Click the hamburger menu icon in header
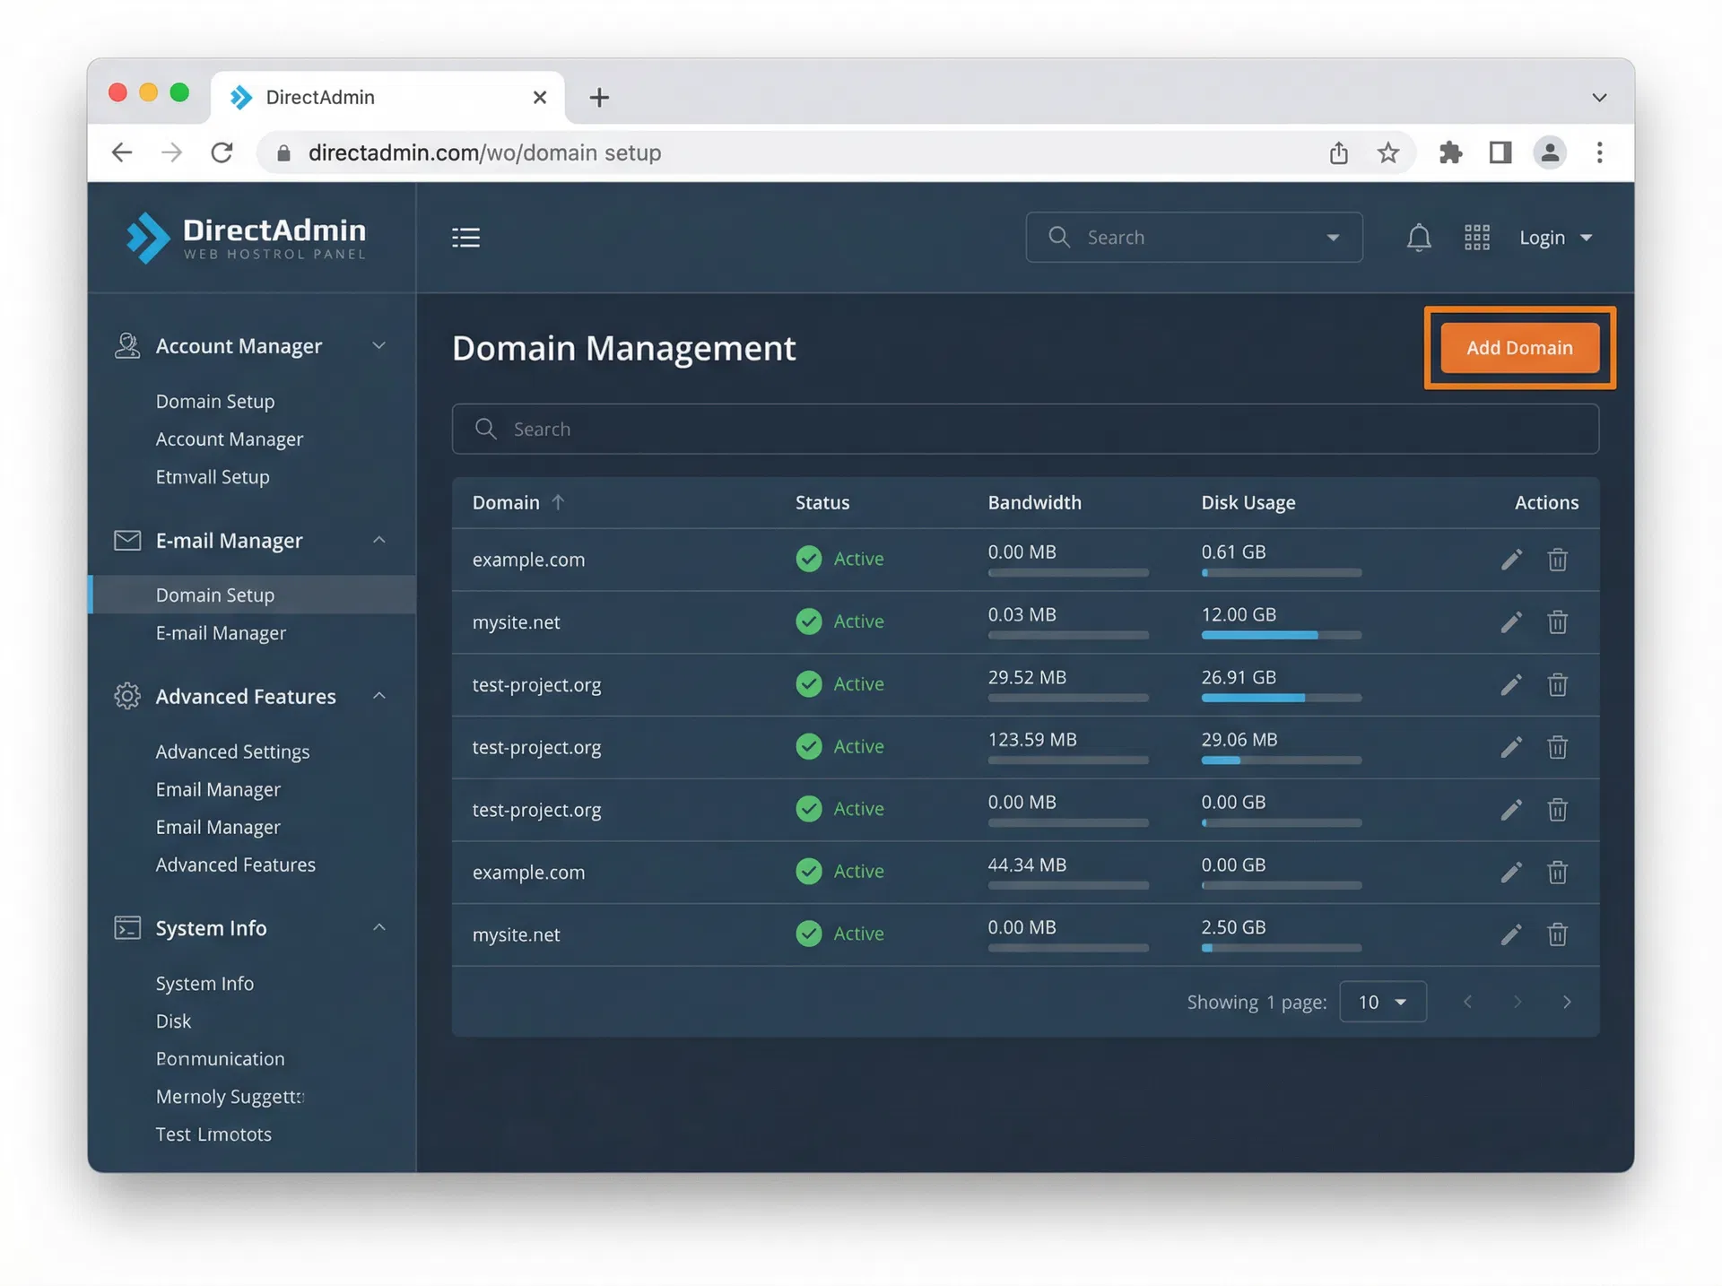1722x1286 pixels. (465, 238)
